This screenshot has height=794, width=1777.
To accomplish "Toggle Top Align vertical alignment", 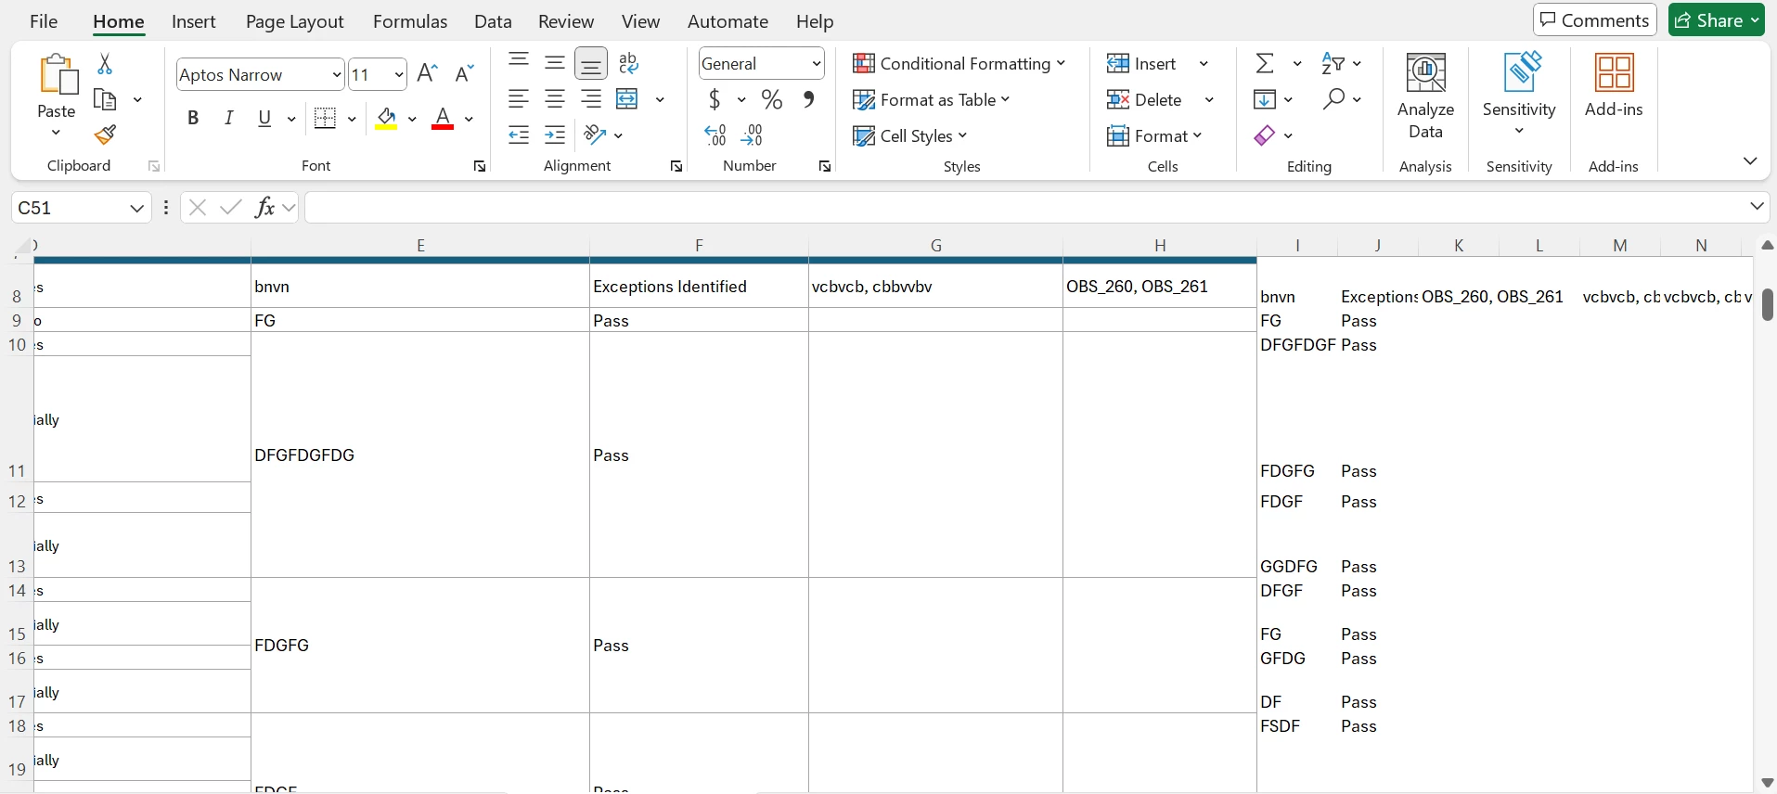I will coord(519,63).
